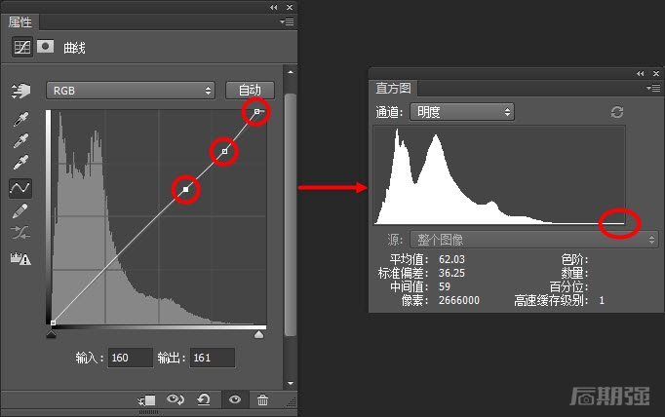Open the 源 整个图像 source dropdown
Viewport: 665px width, 417px height.
click(533, 240)
